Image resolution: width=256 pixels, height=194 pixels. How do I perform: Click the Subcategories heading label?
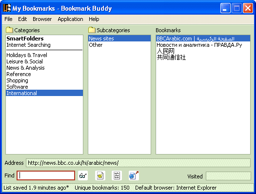tap(113, 30)
